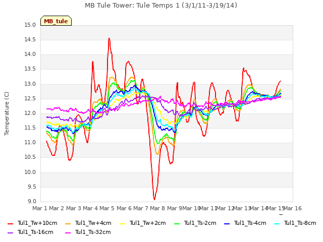Image resolution: width=323 pixels, height=242 pixels.
Task: Select the Tul1_Tw+10cm legend label
Action: tap(37, 223)
